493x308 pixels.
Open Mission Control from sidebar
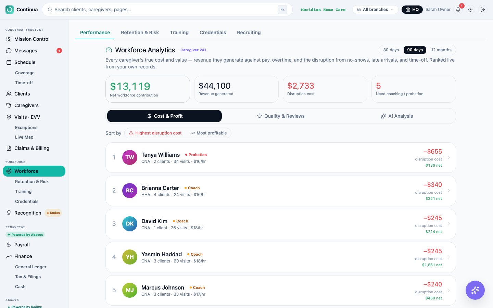34,39
